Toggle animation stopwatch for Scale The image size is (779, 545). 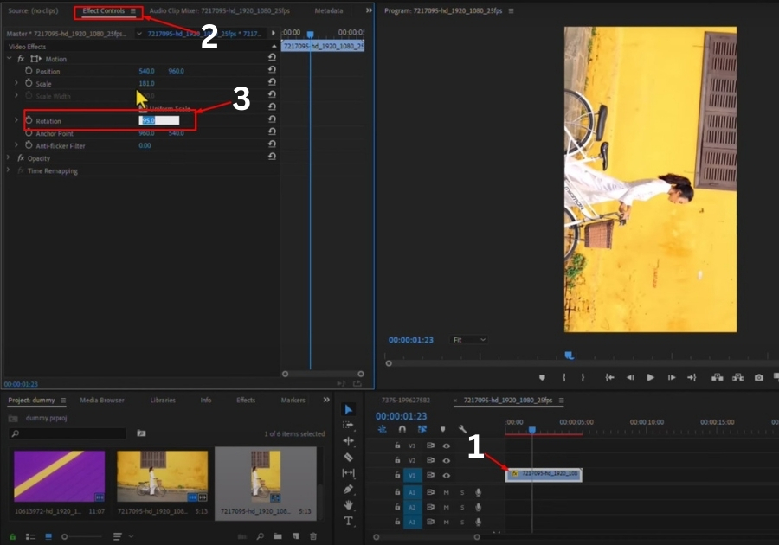pos(29,83)
